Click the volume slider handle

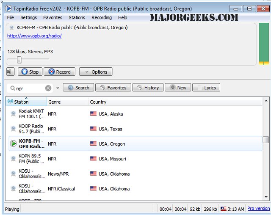(x=19, y=60)
